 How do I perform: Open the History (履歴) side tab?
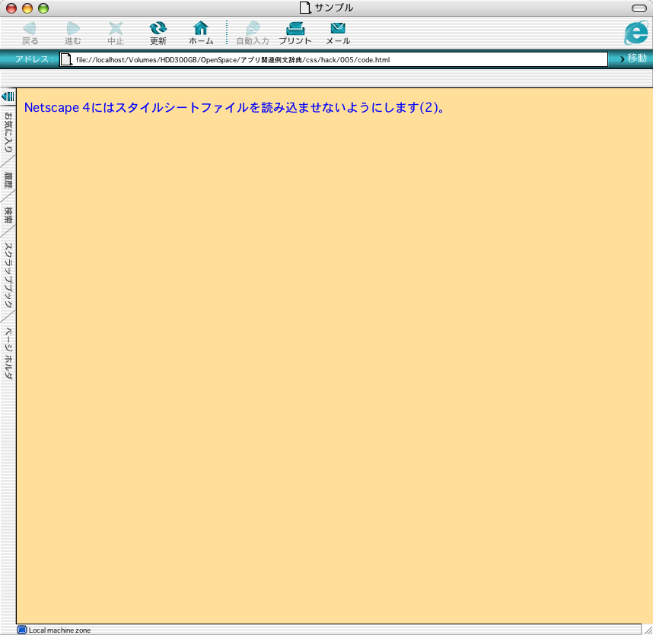[8, 180]
